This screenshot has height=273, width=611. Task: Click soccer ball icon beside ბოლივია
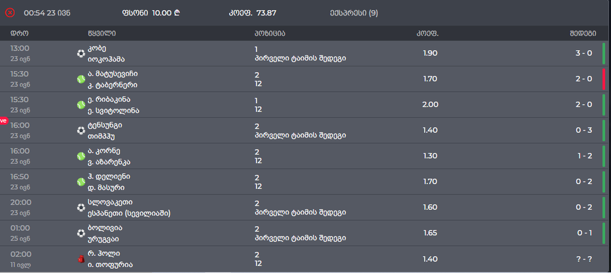[81, 233]
